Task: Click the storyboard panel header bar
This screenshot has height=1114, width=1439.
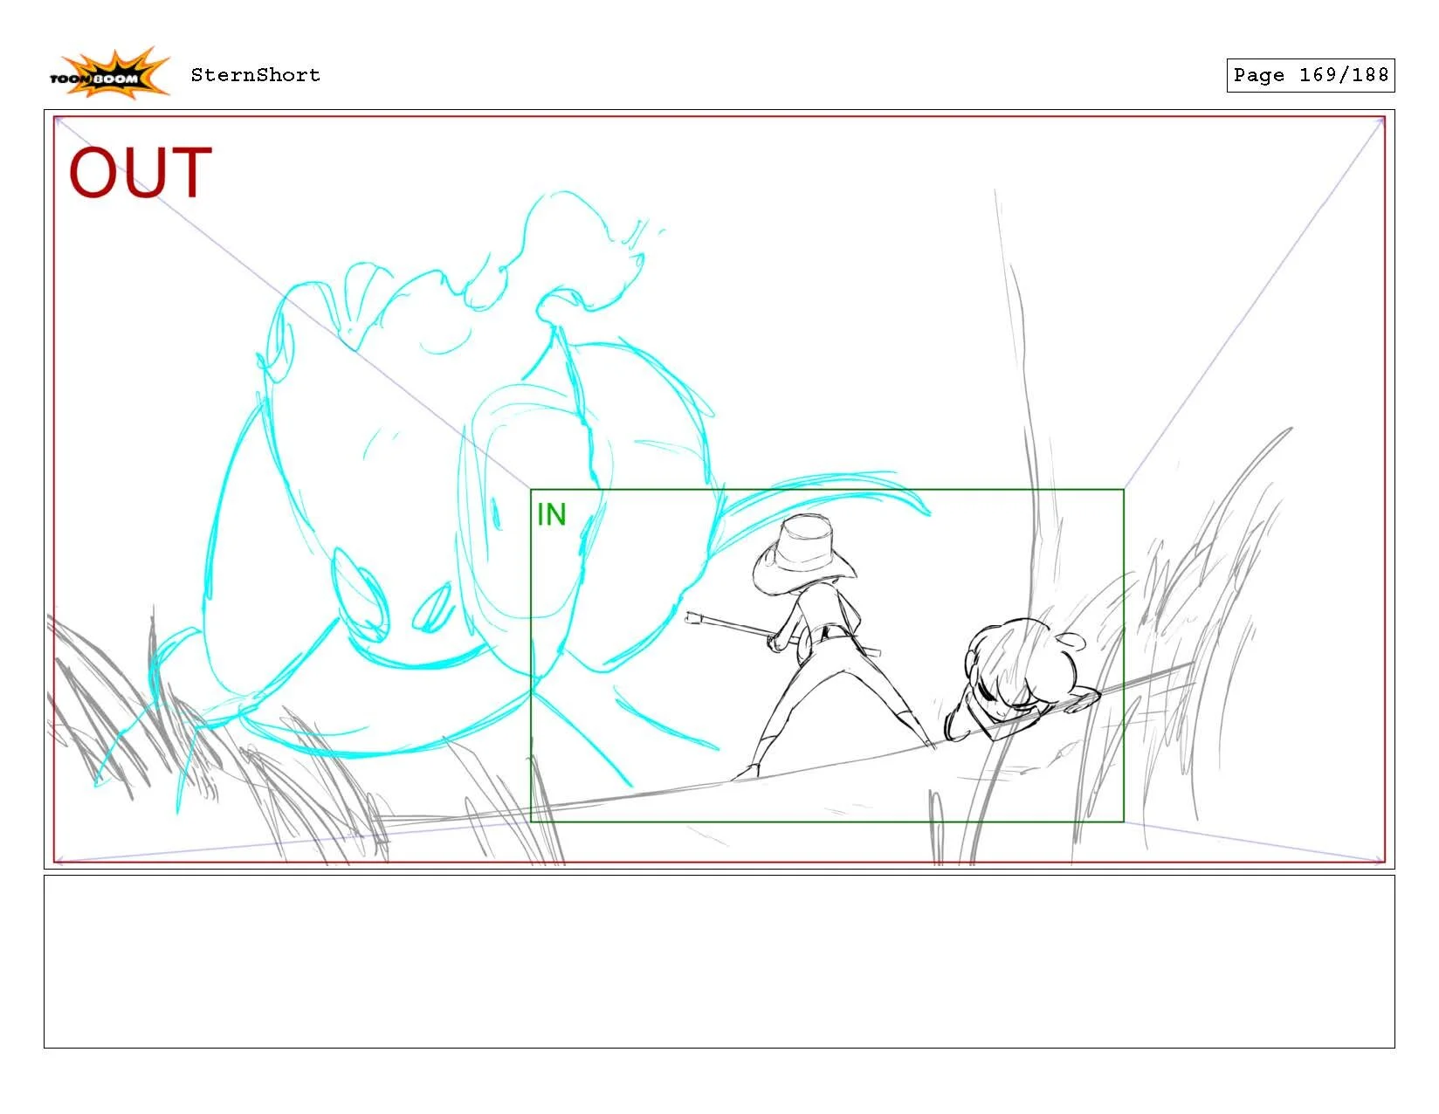Action: coord(719,76)
